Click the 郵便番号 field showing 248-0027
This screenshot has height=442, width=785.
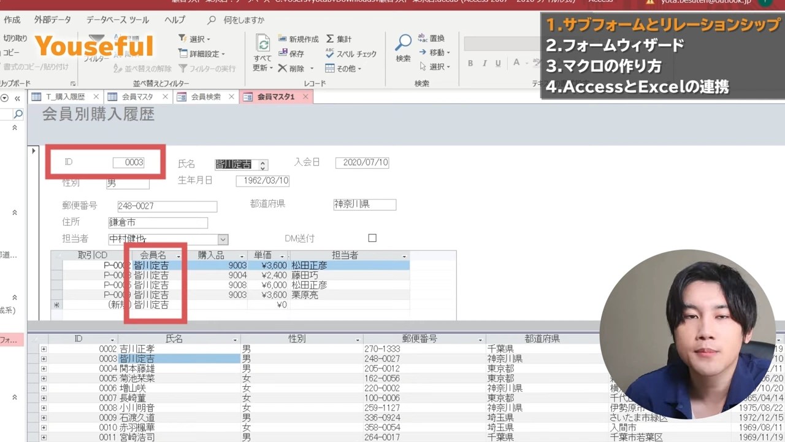pyautogui.click(x=167, y=206)
